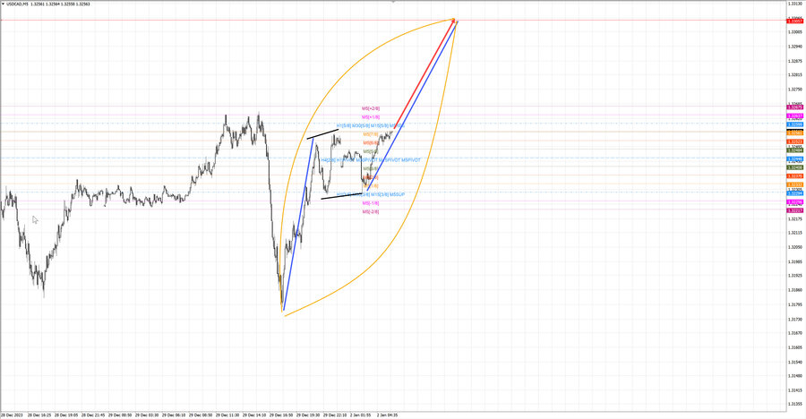Open the chart menu arrow beside USDCAD,M5
This screenshot has height=419, width=806.
click(3, 4)
